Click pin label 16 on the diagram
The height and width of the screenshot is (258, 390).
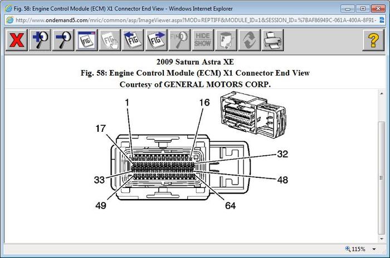pos(204,102)
